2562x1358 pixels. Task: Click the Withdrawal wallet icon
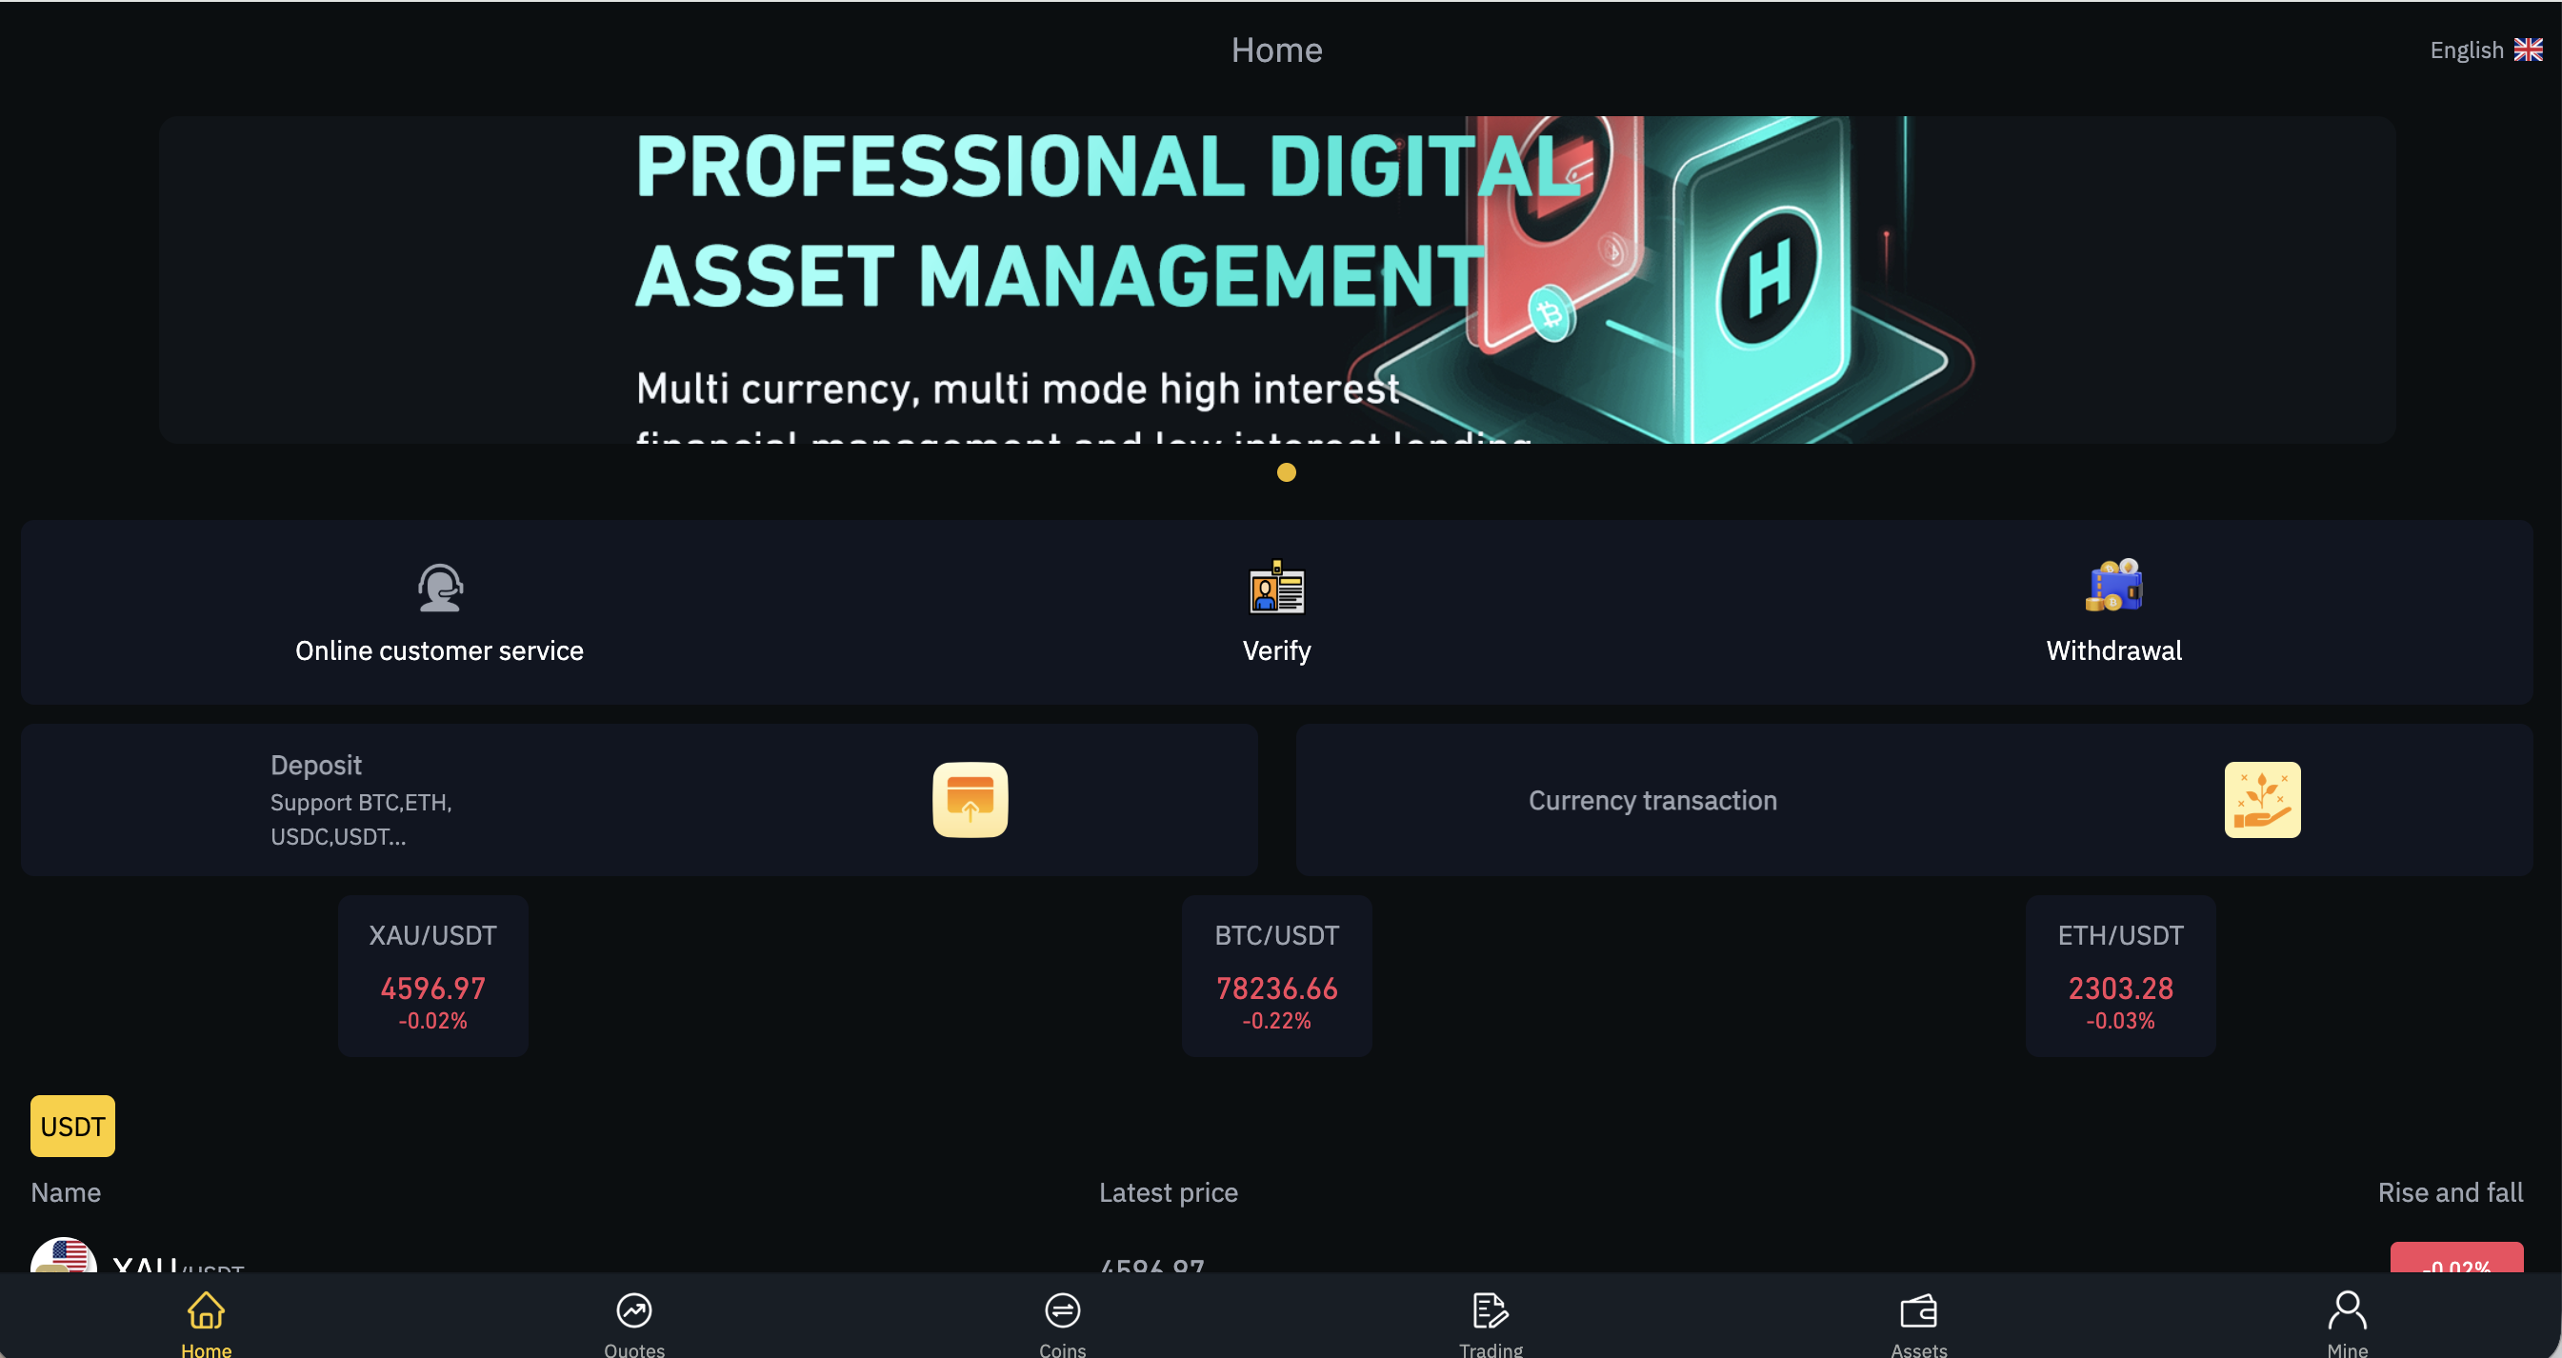(2114, 585)
